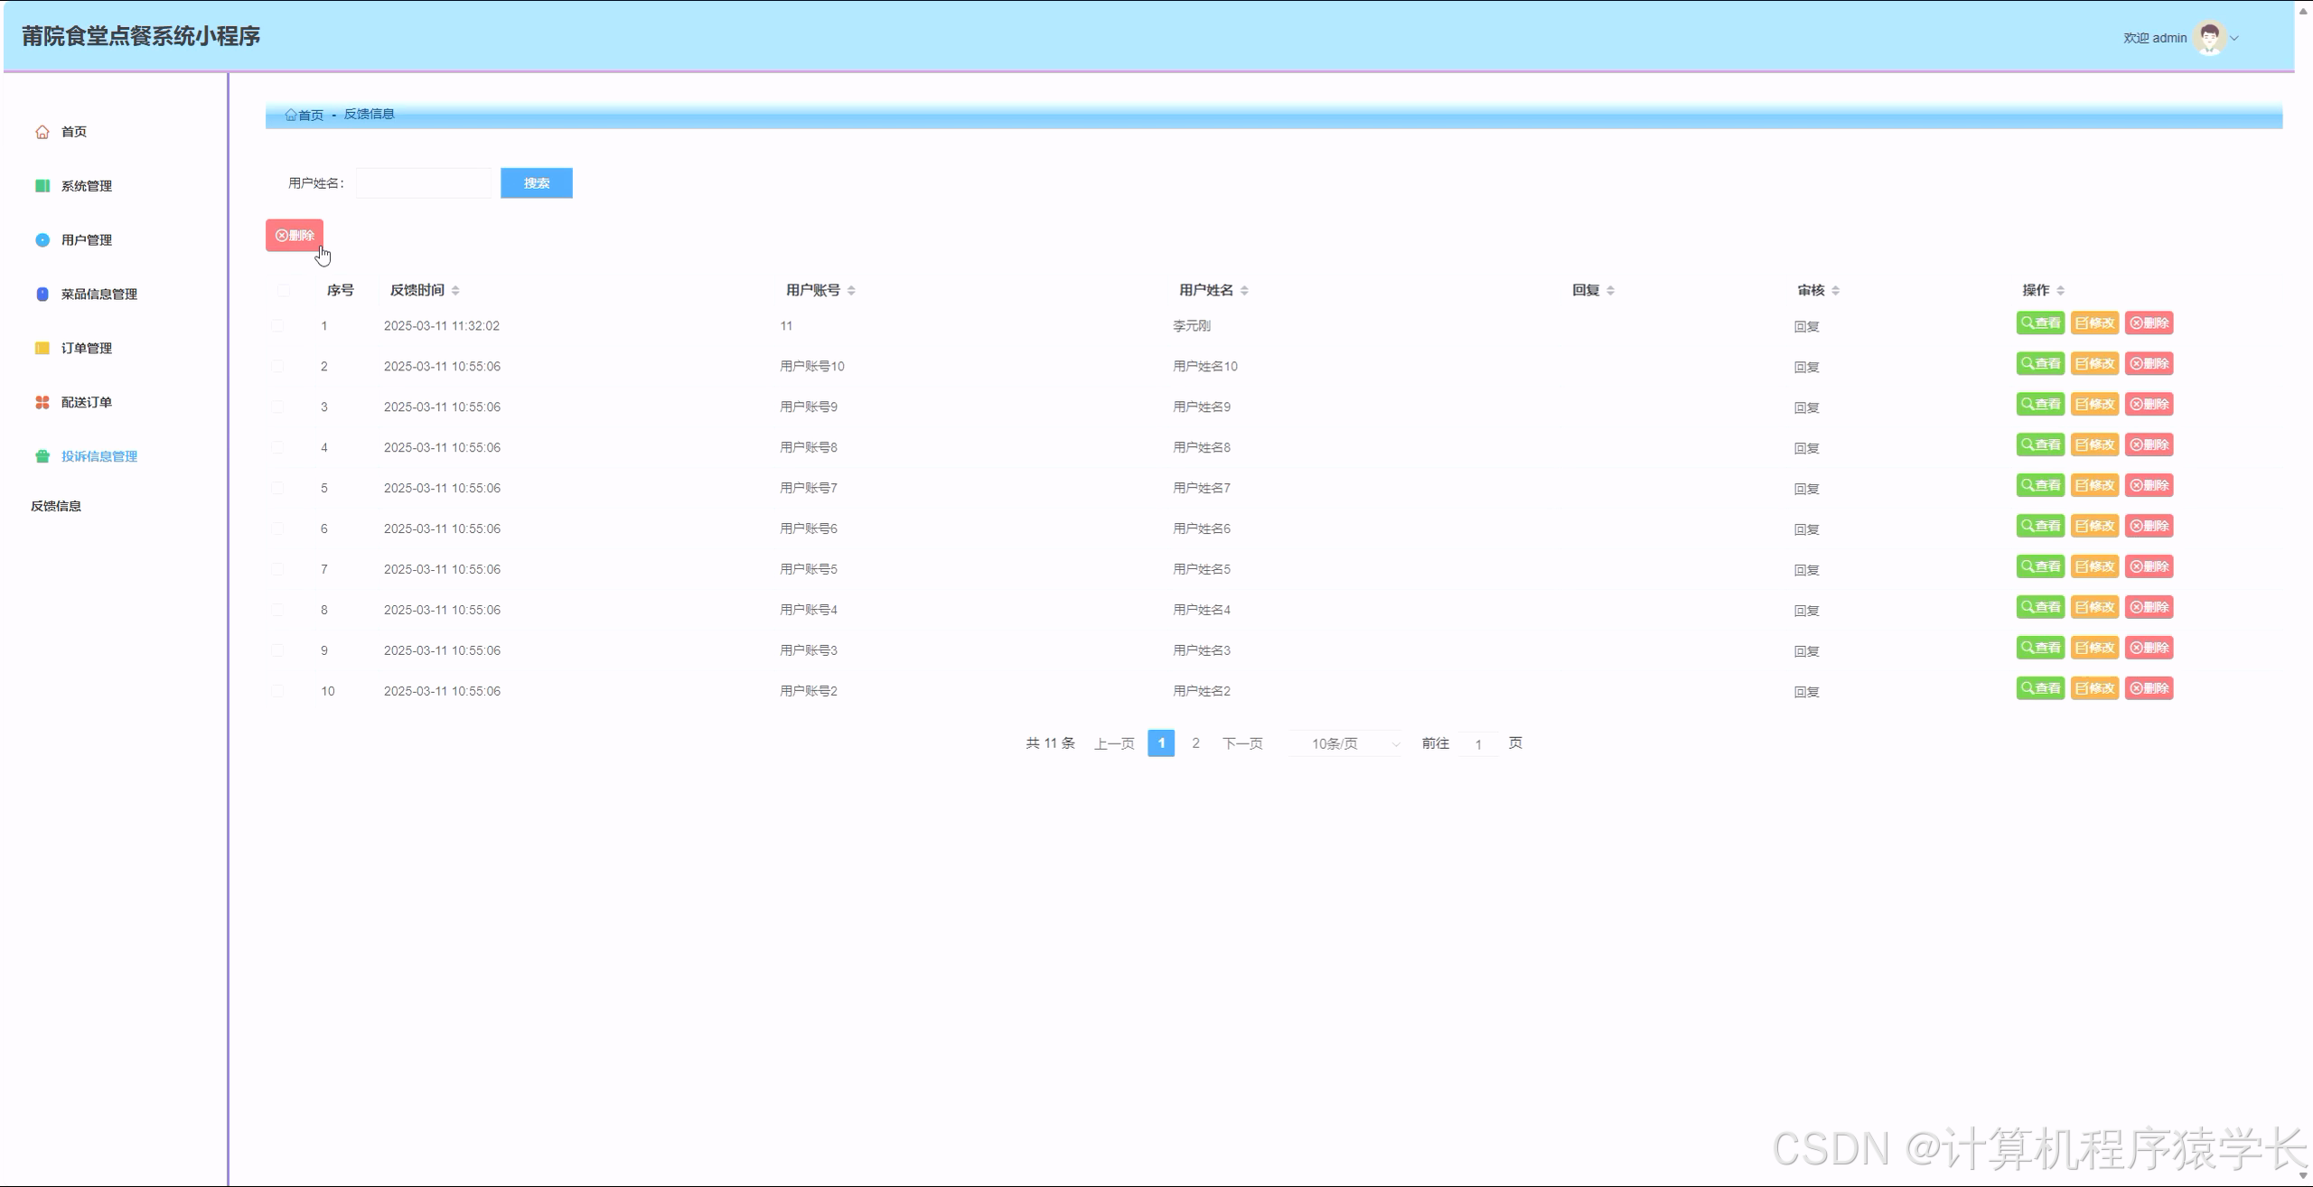Click the home icon in the breadcrumb
The height and width of the screenshot is (1187, 2313).
[292, 115]
